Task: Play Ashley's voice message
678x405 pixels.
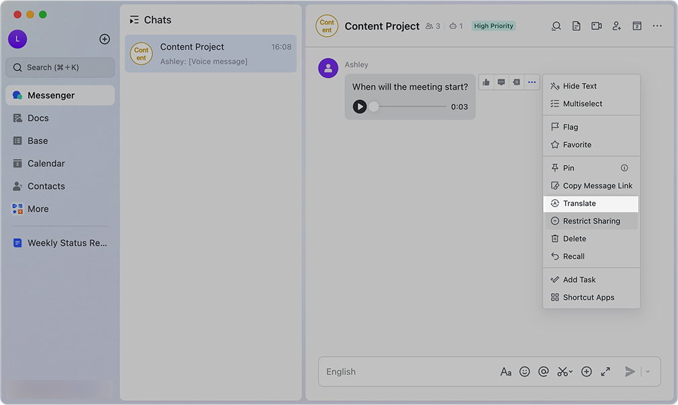Action: click(x=360, y=107)
